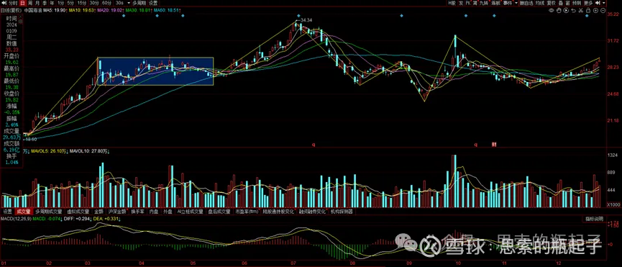Click a blue diamond event marker above chart
The image size is (622, 267).
(124, 16)
